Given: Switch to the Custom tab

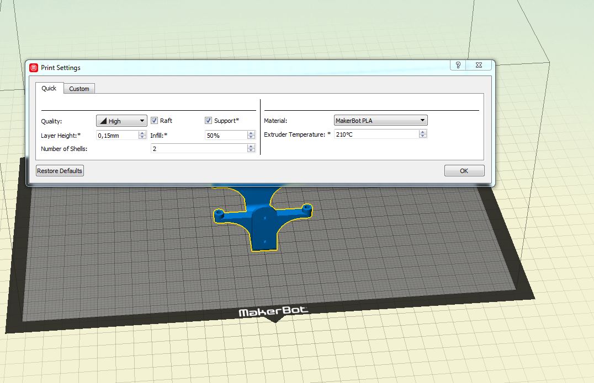Looking at the screenshot, I should coord(79,89).
